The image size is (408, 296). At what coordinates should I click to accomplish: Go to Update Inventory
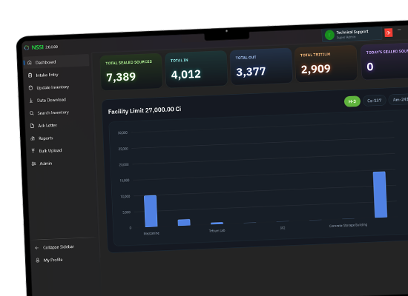(53, 87)
